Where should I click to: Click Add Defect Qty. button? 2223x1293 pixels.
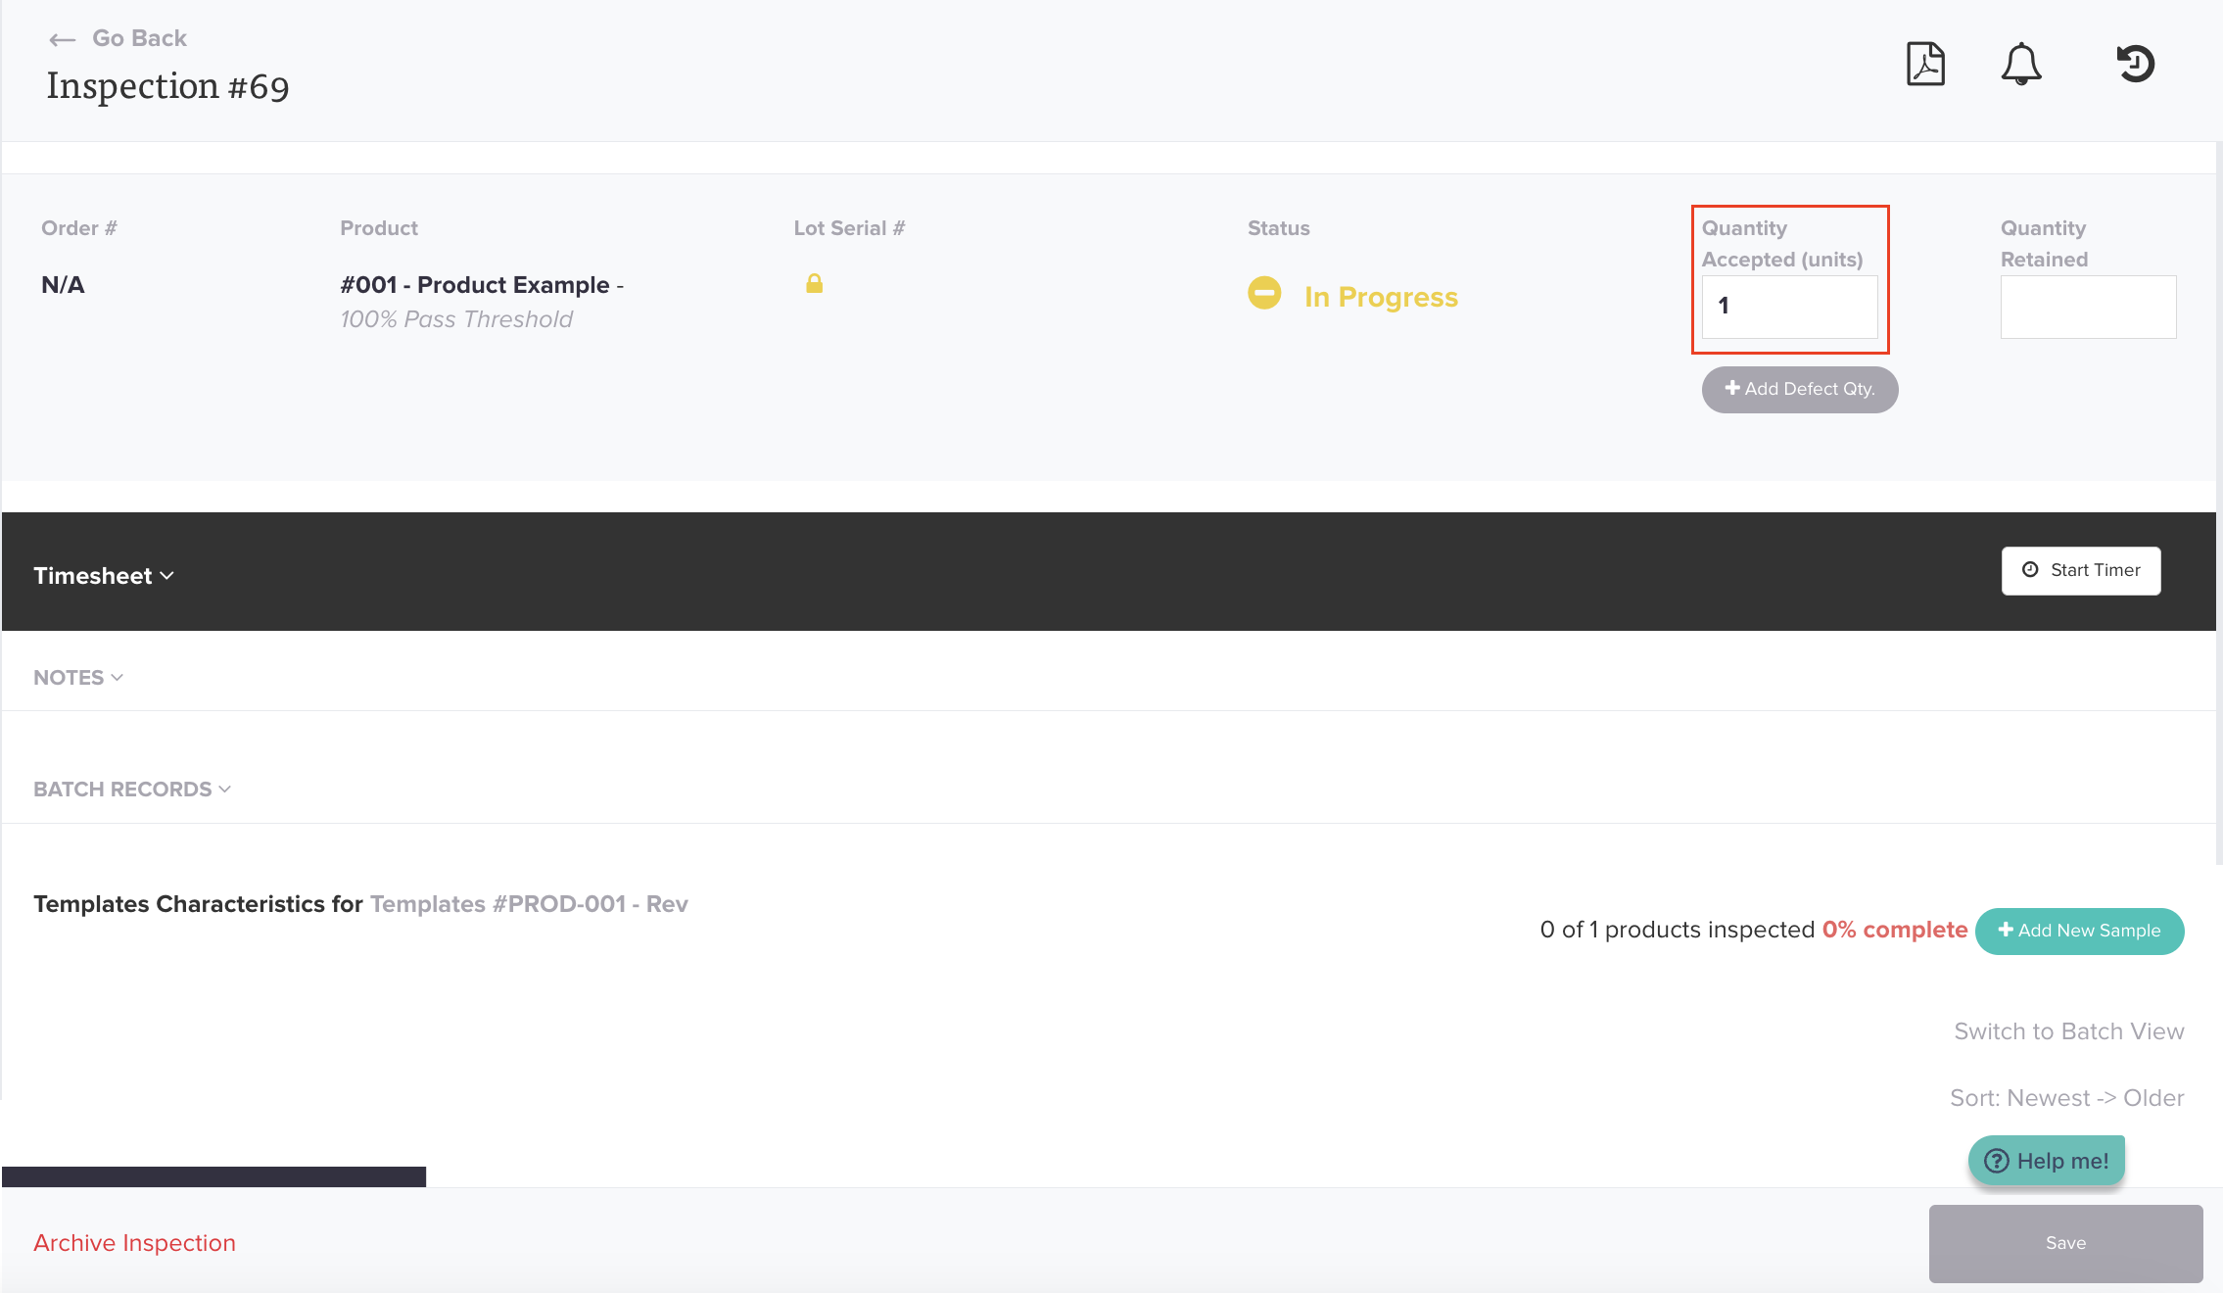(x=1799, y=389)
